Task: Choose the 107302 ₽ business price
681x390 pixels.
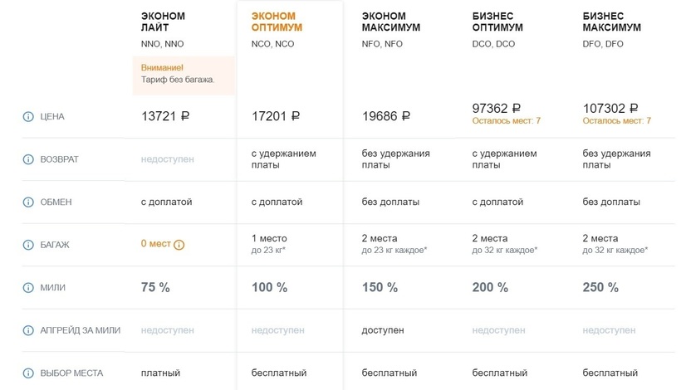Action: tap(611, 109)
